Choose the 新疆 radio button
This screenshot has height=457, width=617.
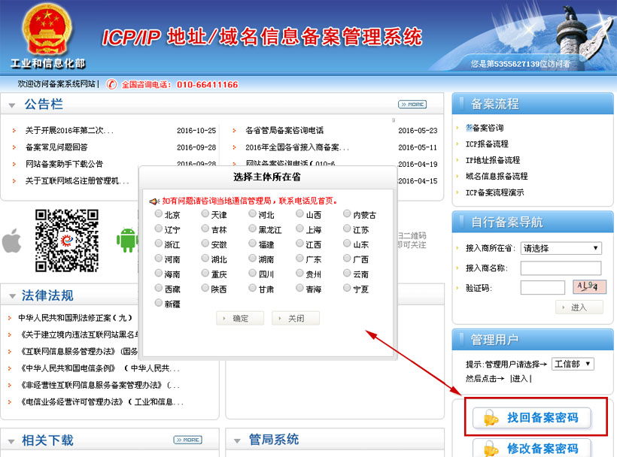coord(158,304)
